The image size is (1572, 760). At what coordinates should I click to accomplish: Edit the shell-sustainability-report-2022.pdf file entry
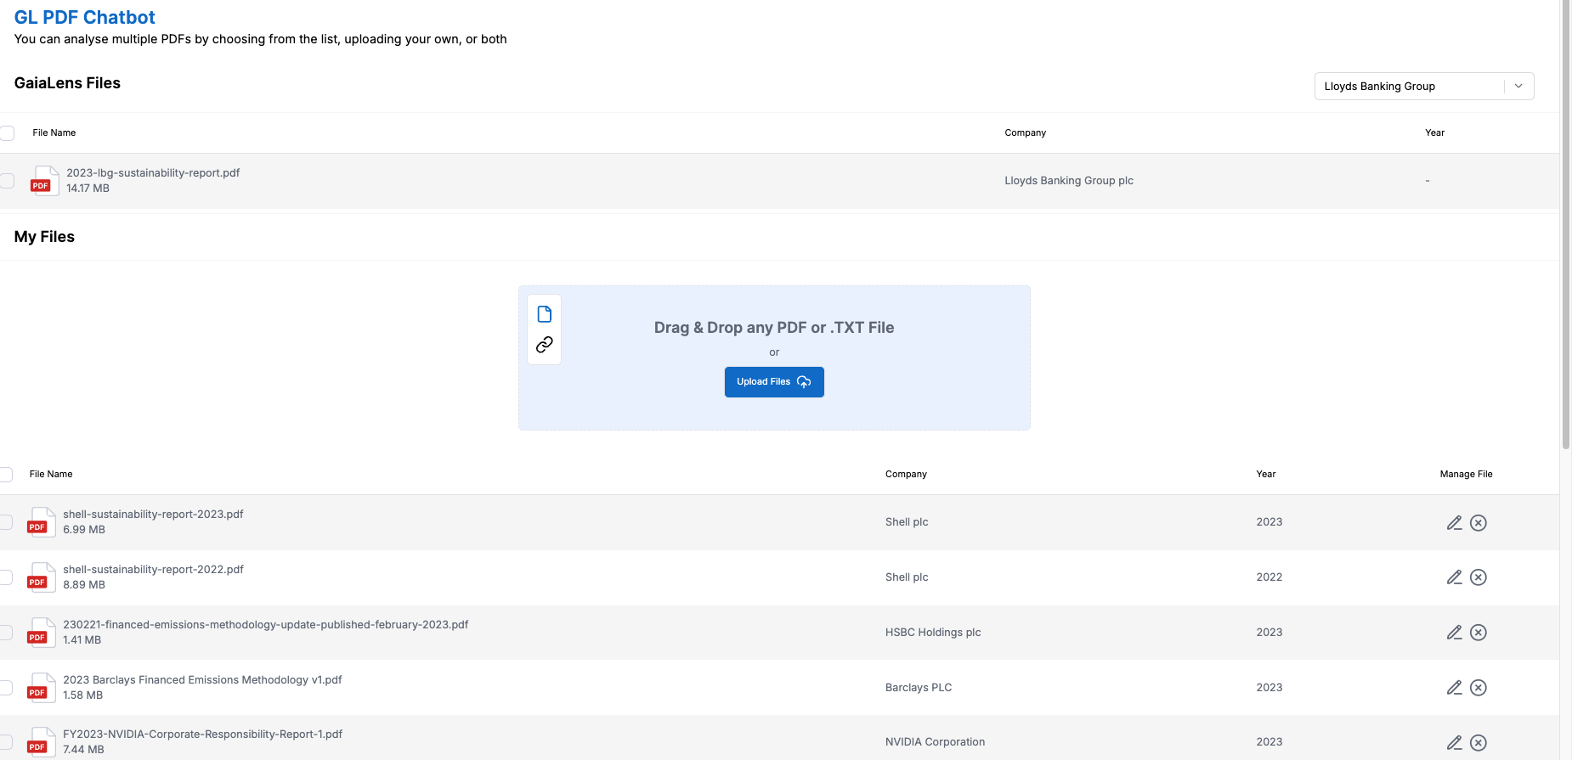coord(1454,577)
